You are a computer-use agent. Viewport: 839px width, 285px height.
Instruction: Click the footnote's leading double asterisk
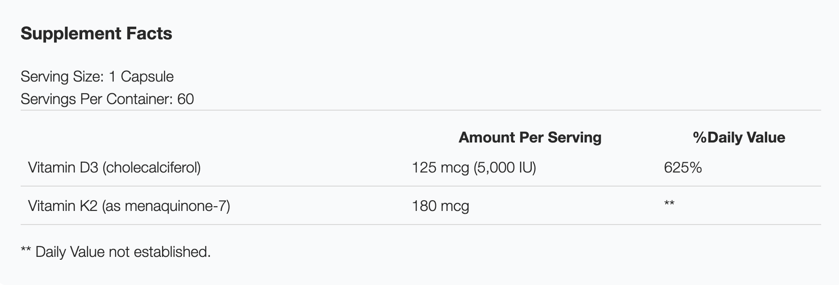(x=26, y=251)
